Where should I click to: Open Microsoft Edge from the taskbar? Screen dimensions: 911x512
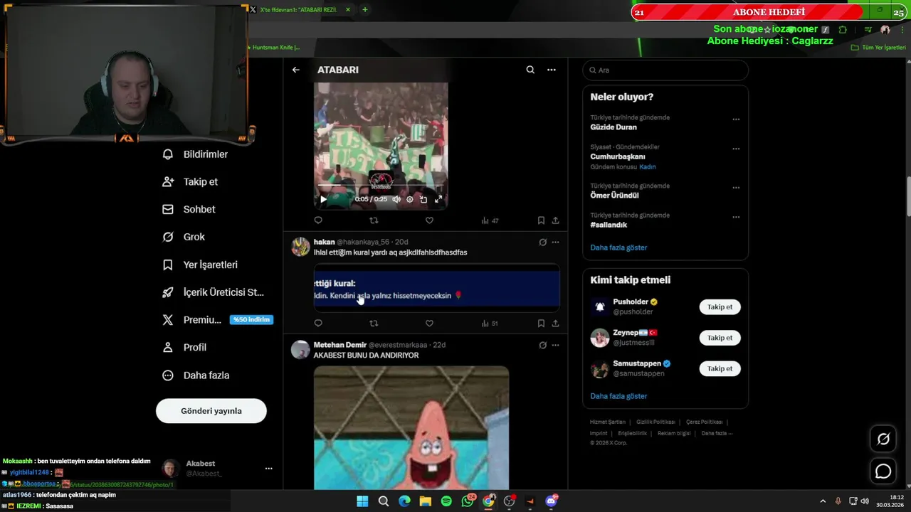point(404,501)
